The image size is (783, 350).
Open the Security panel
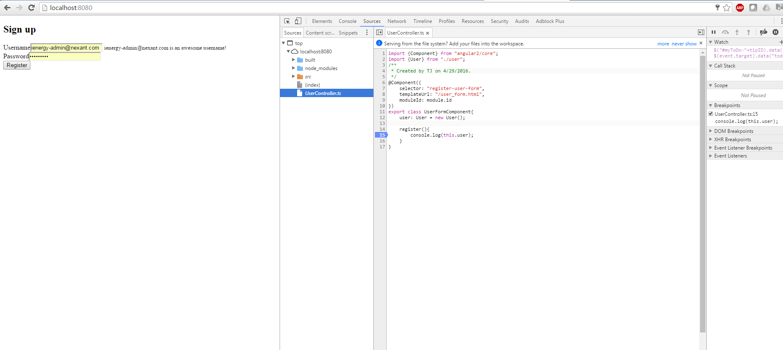coord(499,21)
